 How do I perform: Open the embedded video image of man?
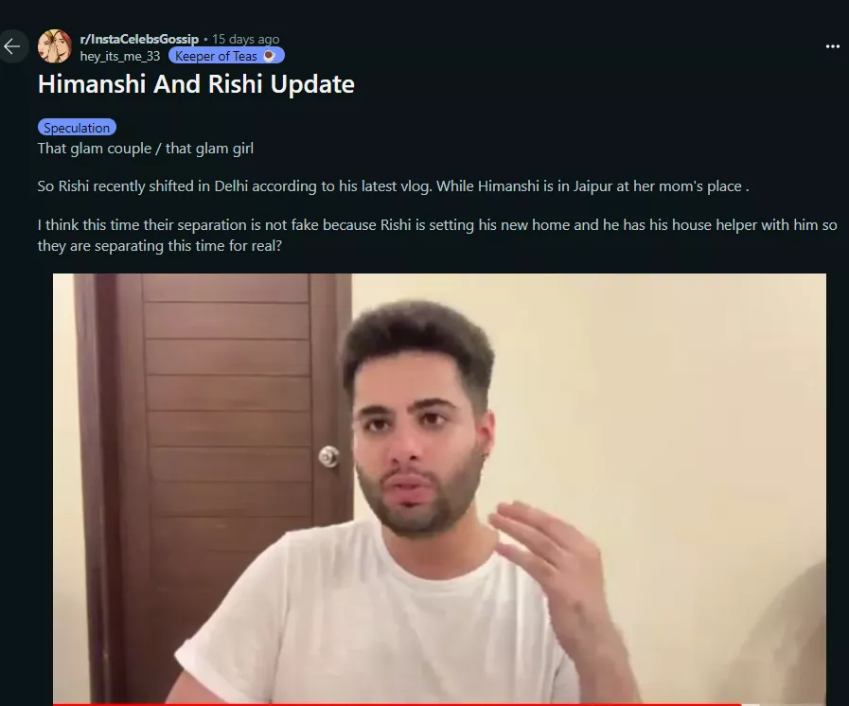point(439,489)
